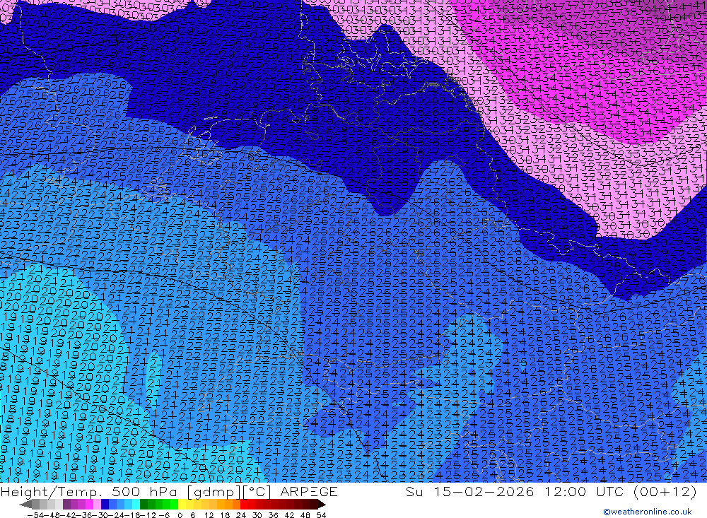Screen dimensions: 707x518
Task: Click the map title 'Height/Temp. 500 hPa'
Action: tap(88, 492)
